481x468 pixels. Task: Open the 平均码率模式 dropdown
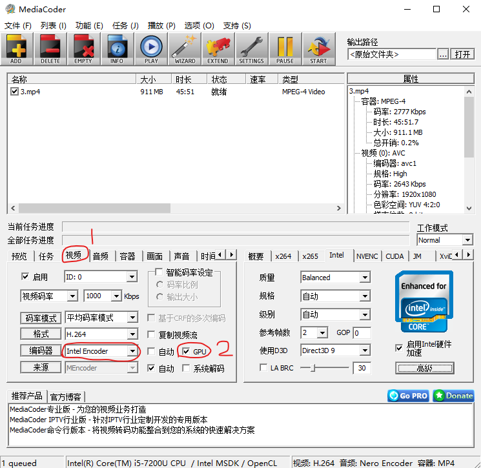(x=132, y=318)
